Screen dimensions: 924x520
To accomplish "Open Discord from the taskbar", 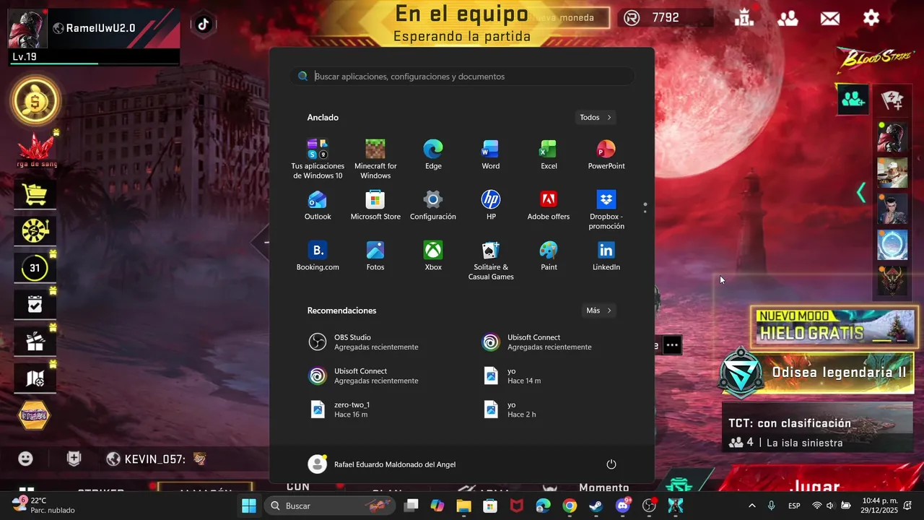I will [x=622, y=506].
